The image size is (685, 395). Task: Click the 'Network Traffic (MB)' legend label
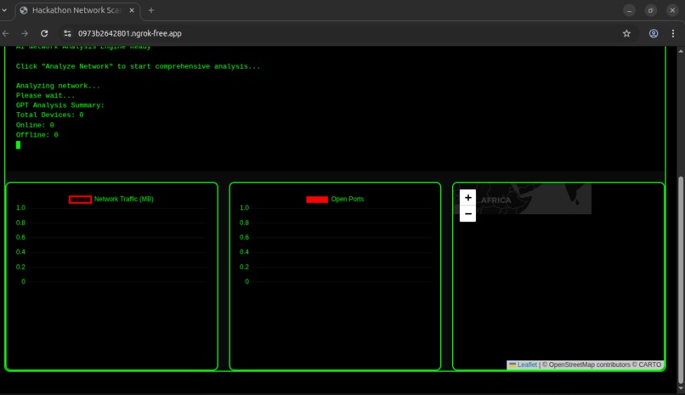tap(123, 199)
